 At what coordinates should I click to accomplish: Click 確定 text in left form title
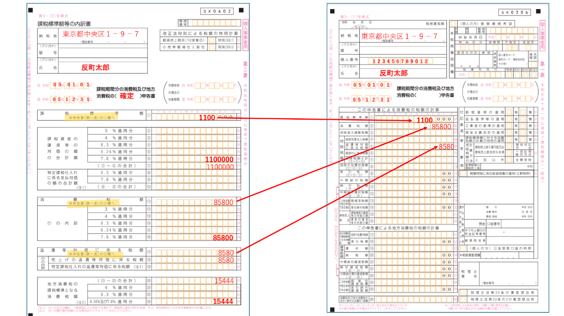pyautogui.click(x=126, y=95)
